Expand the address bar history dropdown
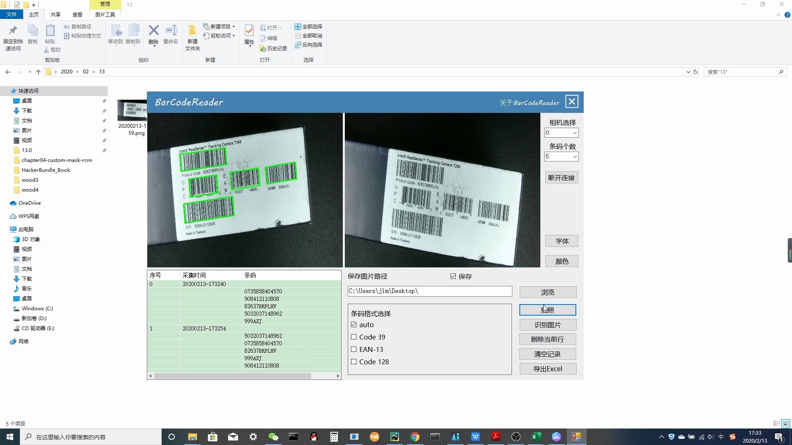The image size is (792, 445). pyautogui.click(x=688, y=72)
